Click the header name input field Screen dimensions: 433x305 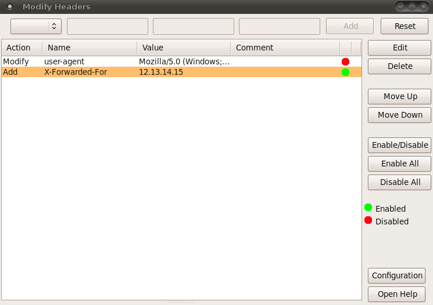108,26
